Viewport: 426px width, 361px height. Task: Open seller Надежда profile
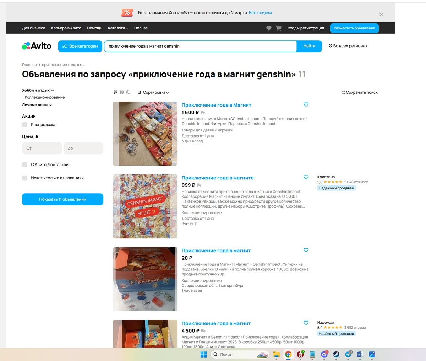tap(326, 323)
